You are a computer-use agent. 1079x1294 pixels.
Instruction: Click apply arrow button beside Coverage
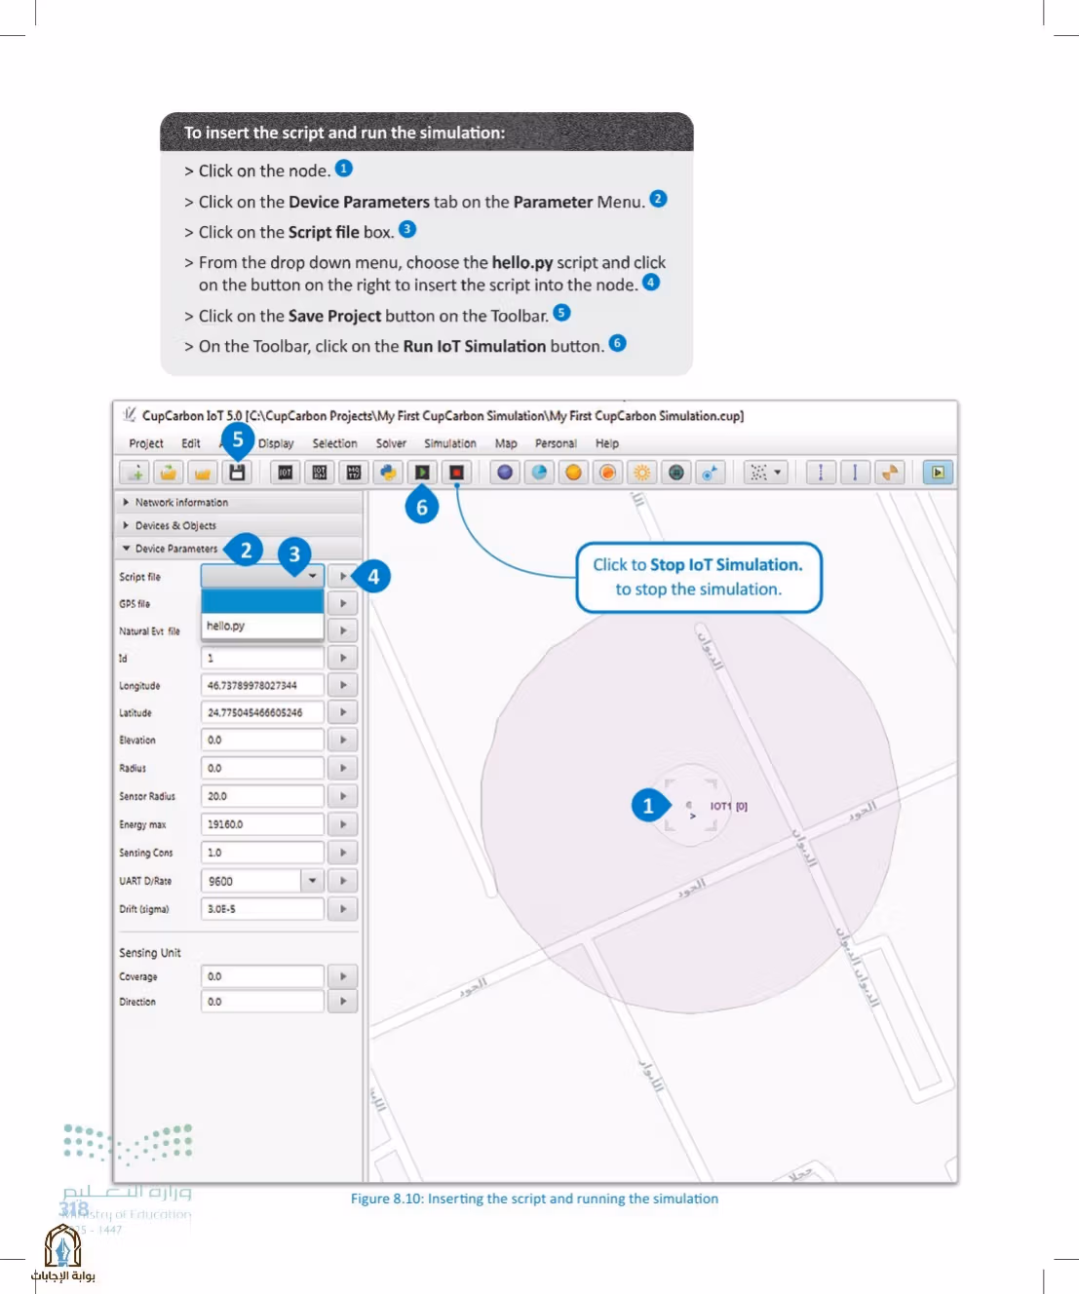click(343, 976)
